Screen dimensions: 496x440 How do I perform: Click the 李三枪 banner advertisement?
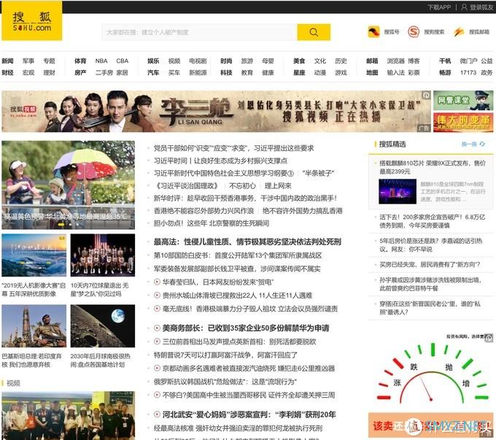[x=216, y=111]
